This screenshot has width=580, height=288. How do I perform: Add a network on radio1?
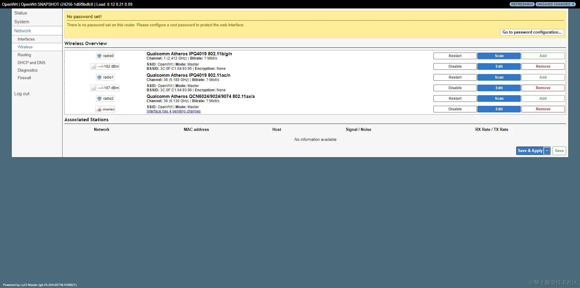click(543, 77)
